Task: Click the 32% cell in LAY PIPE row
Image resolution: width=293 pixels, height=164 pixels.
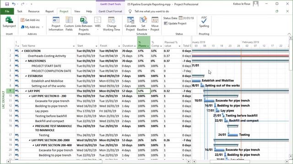Action: (x=144, y=91)
